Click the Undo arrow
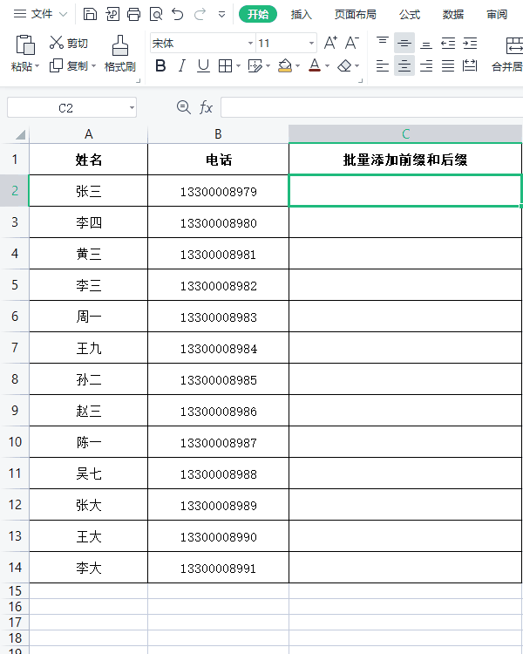 [x=178, y=14]
